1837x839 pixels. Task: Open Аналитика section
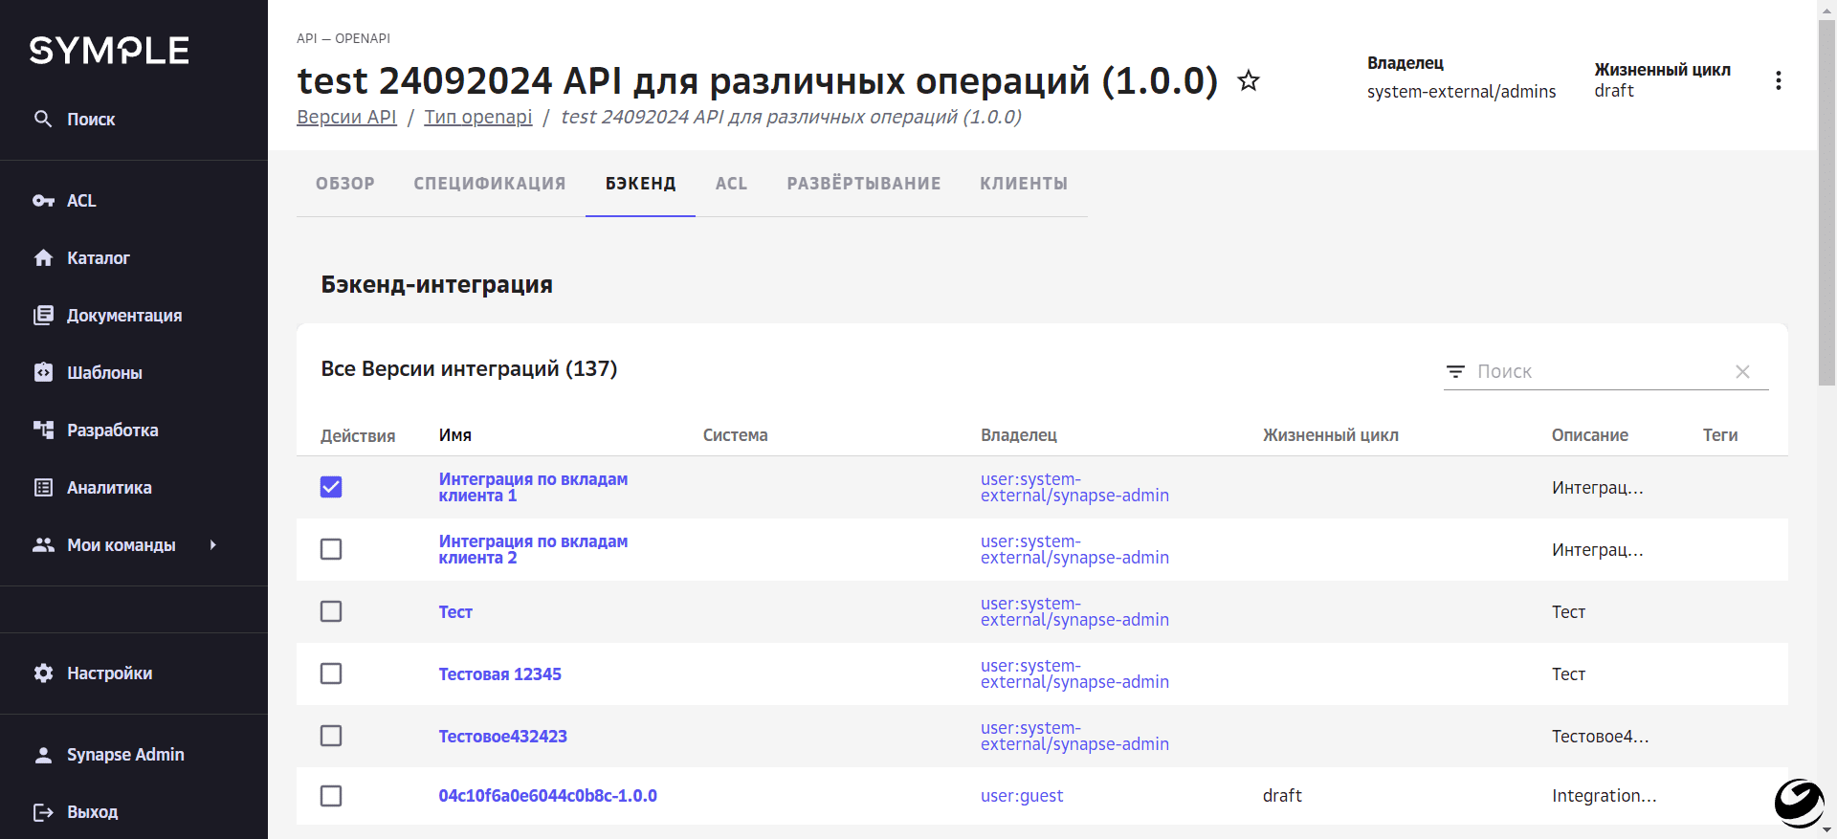[109, 488]
